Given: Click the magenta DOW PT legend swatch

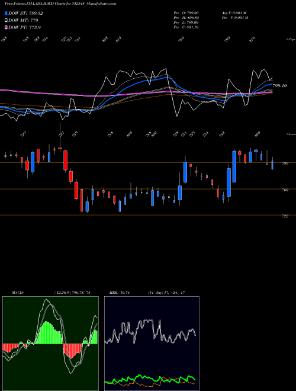Looking at the screenshot, I should 7,27.
